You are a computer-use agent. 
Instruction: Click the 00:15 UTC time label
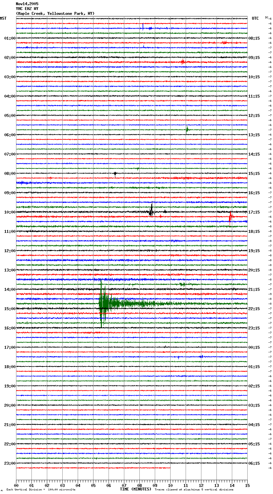tap(254, 347)
